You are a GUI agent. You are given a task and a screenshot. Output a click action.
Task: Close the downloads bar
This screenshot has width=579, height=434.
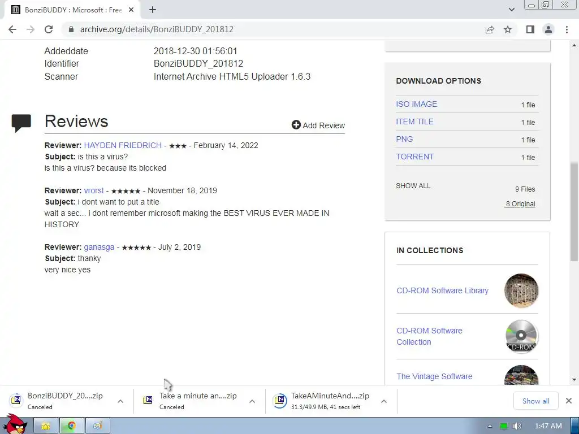coord(569,401)
